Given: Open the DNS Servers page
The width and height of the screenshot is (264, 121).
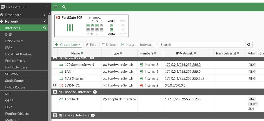Looking at the screenshot, I should 14,41.
